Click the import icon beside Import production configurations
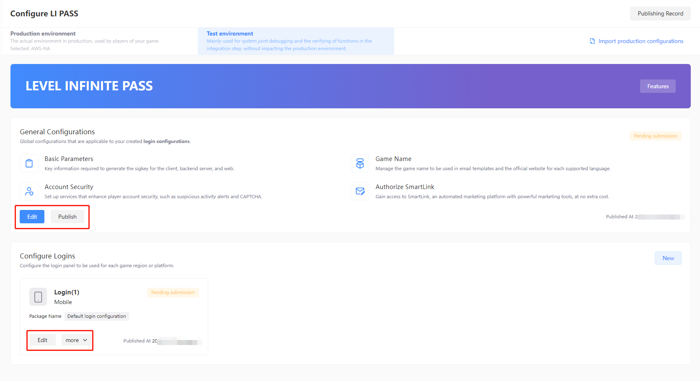This screenshot has height=381, width=700. [x=592, y=41]
